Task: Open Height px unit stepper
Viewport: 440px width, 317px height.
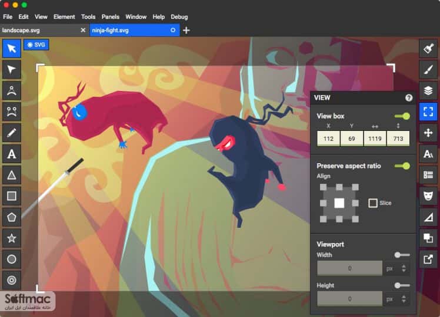Action: 404,299
